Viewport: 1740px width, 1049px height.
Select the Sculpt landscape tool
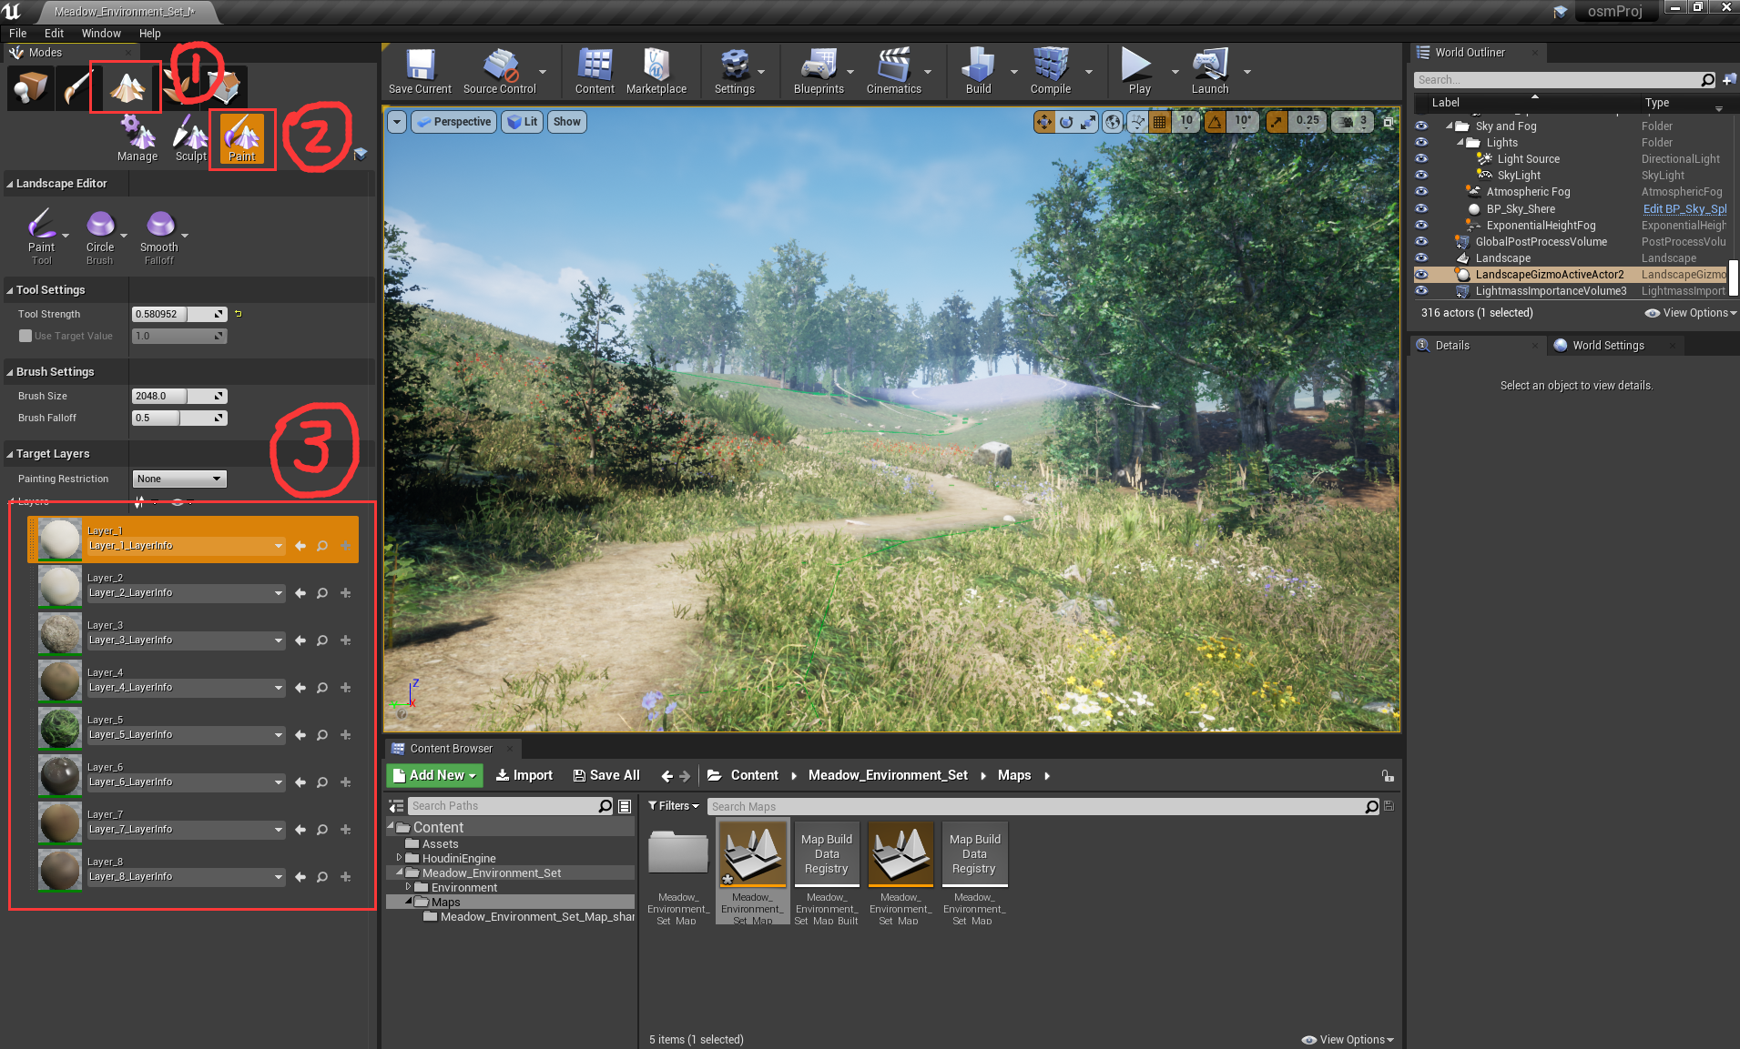point(190,138)
